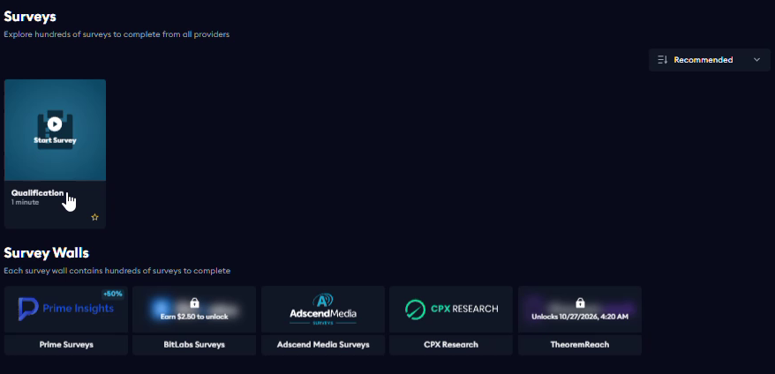The image size is (775, 374).
Task: Click 'Unlocks 10/27/2026, 4:20 AM' text
Action: (580, 317)
